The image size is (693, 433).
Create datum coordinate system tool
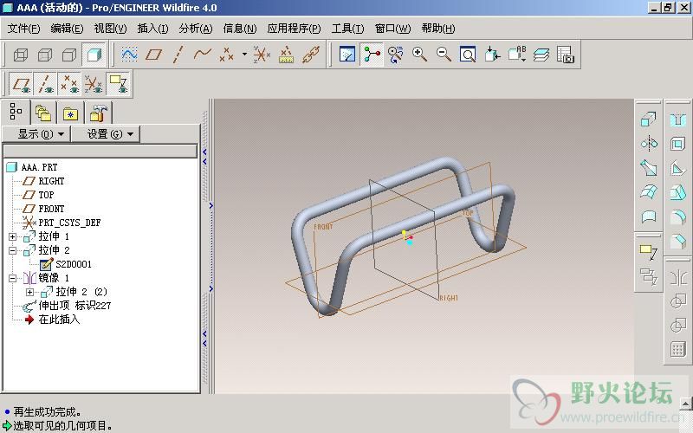(x=262, y=55)
